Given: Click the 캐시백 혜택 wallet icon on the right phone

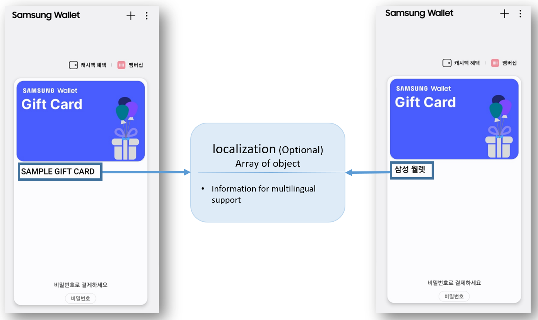Looking at the screenshot, I should 447,63.
